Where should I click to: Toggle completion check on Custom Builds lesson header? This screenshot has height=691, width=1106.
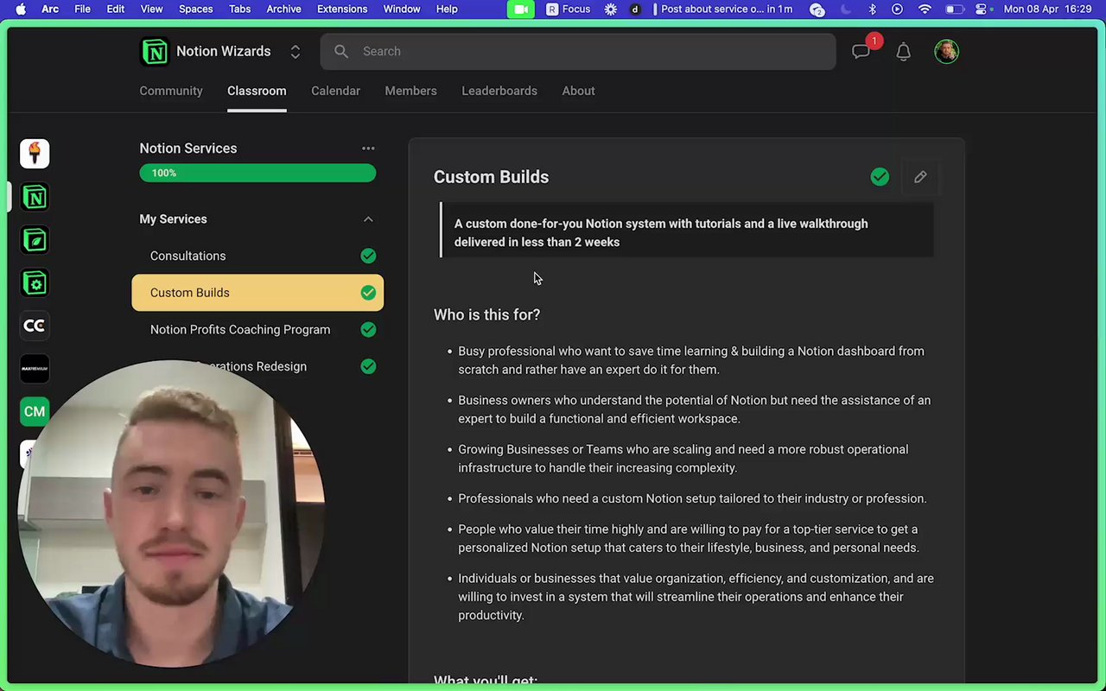click(880, 177)
